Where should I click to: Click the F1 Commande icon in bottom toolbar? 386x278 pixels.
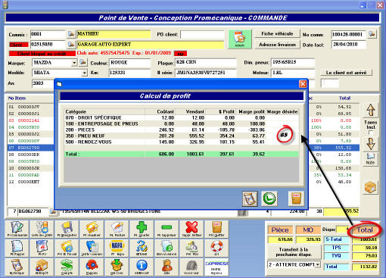point(17,229)
